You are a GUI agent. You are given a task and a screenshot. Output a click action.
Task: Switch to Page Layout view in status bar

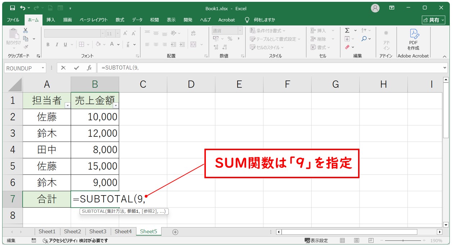(x=356, y=241)
